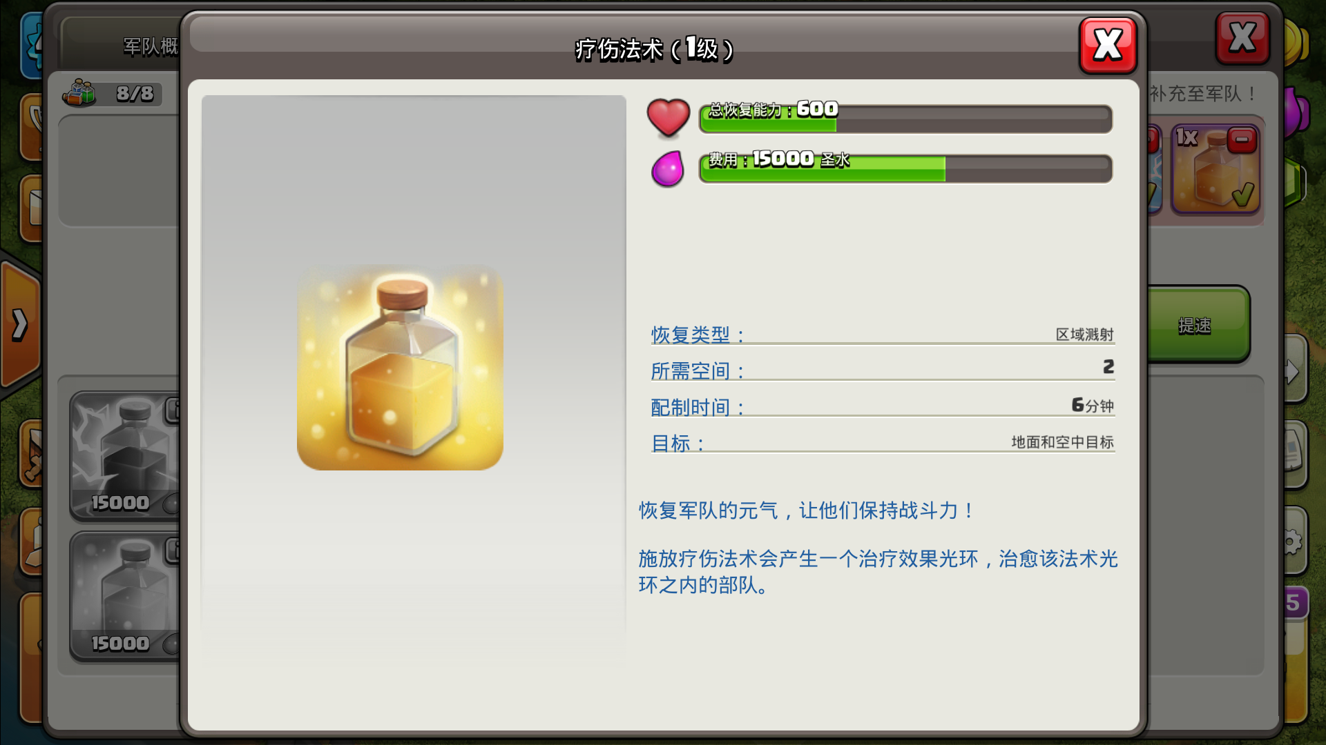Click the right-pointing arrow beside boost panel

(x=1293, y=372)
